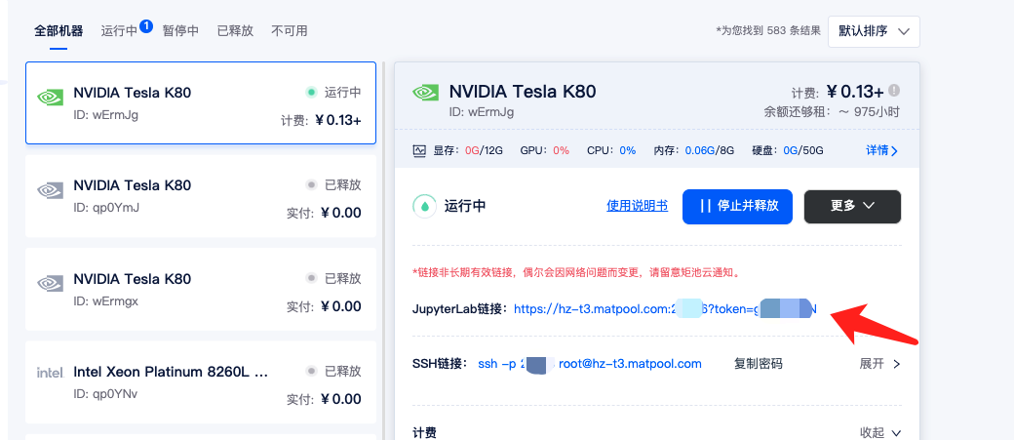The width and height of the screenshot is (1014, 440).
Task: Click the Intel logo on the Xeon Platinum card
Action: (x=50, y=373)
